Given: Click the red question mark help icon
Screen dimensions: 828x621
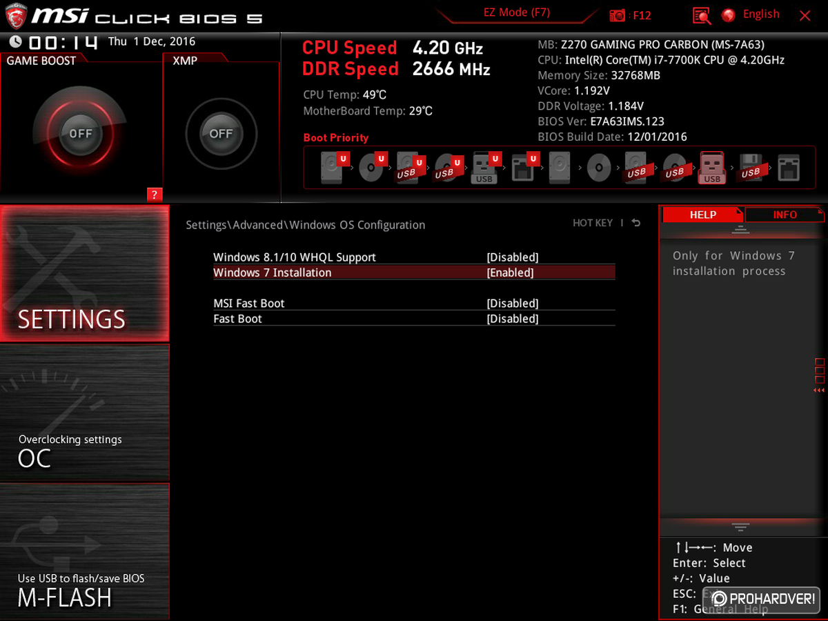Looking at the screenshot, I should coord(155,195).
